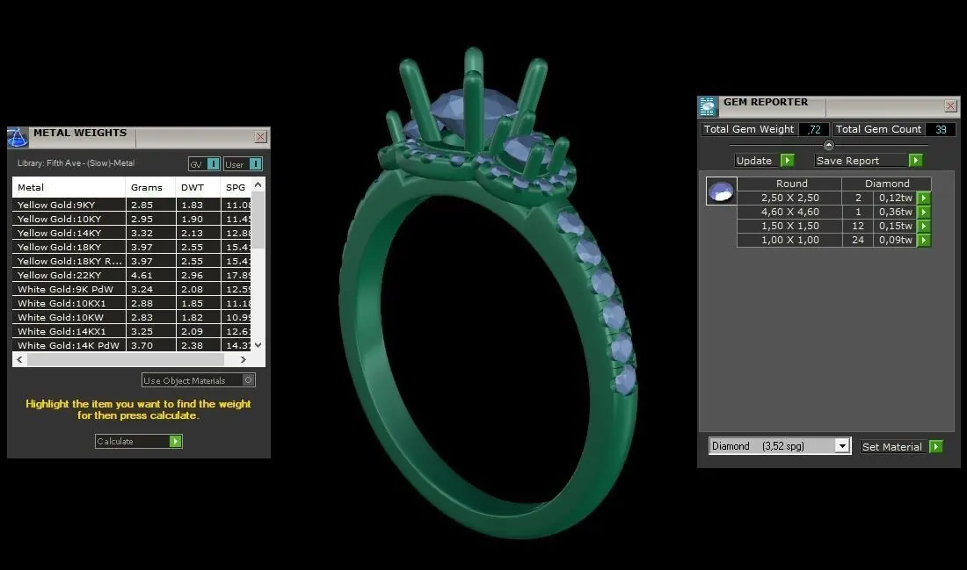Click the DWT column header

point(197,187)
